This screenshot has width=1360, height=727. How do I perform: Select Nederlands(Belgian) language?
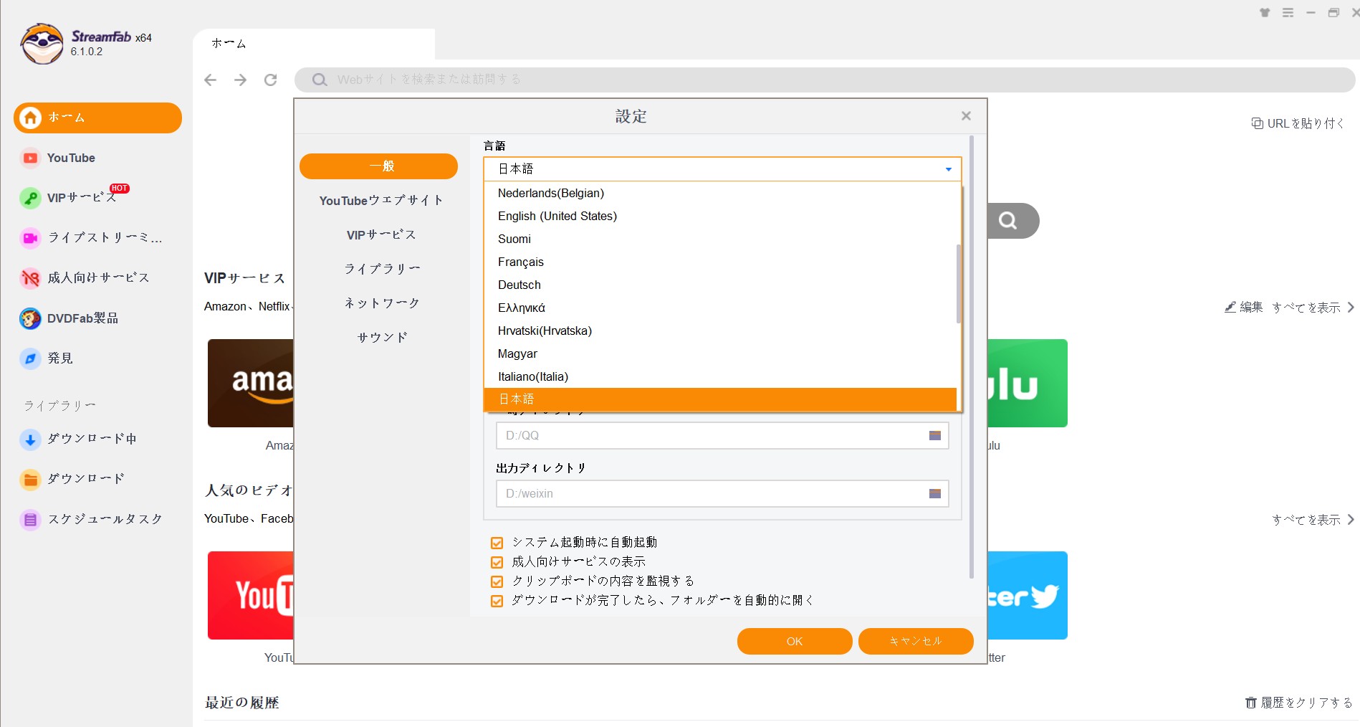pyautogui.click(x=720, y=193)
